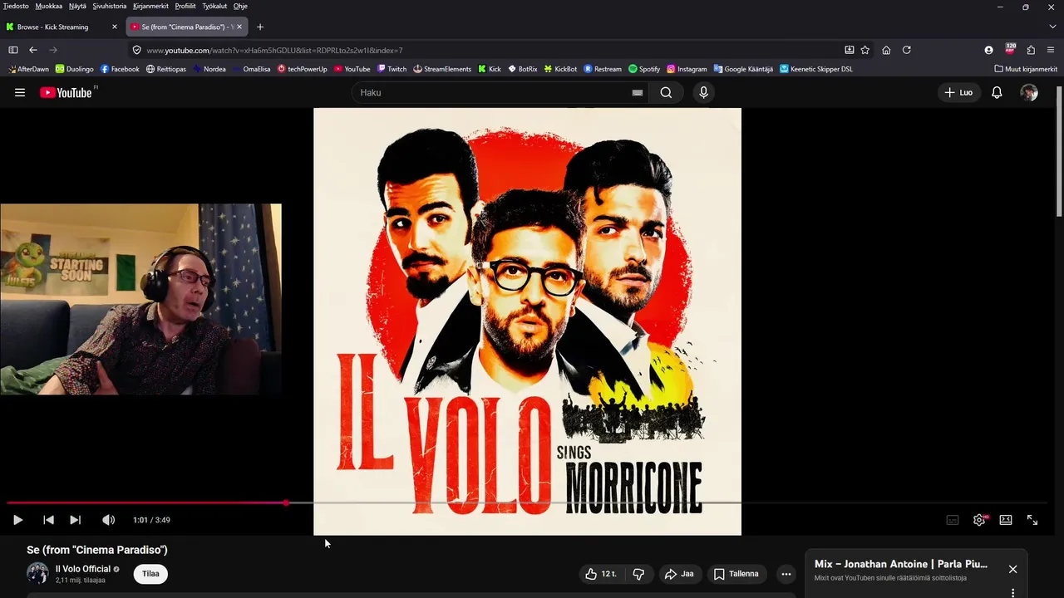Reload the current page
The width and height of the screenshot is (1064, 598).
[x=907, y=50]
